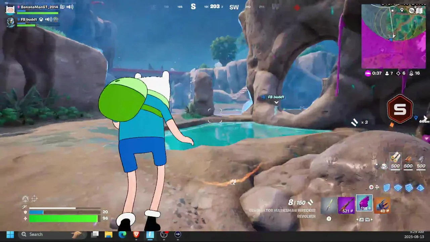The height and width of the screenshot is (242, 430).
Task: Click the S marker on compass
Action: 193,7
